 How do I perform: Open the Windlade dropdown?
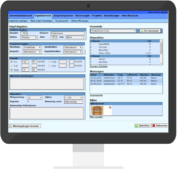click(x=32, y=47)
